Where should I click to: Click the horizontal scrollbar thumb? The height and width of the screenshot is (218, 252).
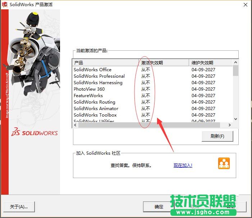click(149, 125)
